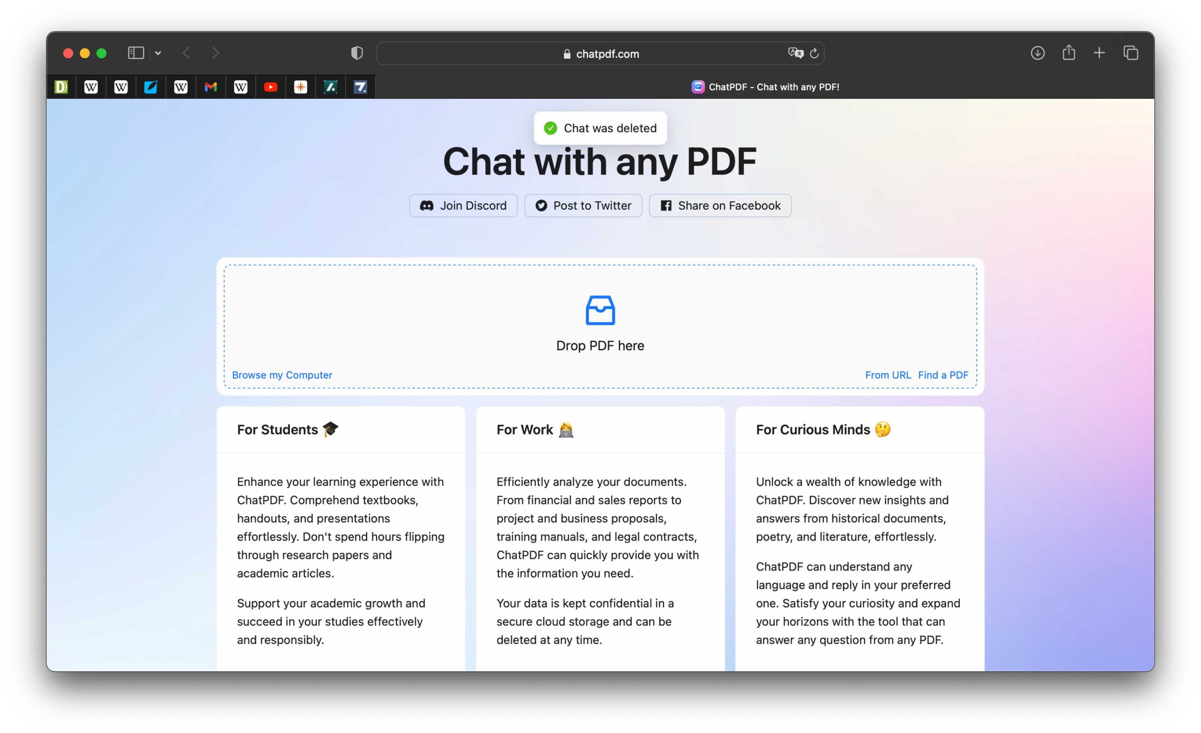This screenshot has width=1201, height=733.
Task: Click Browse my Computer link
Action: click(282, 374)
